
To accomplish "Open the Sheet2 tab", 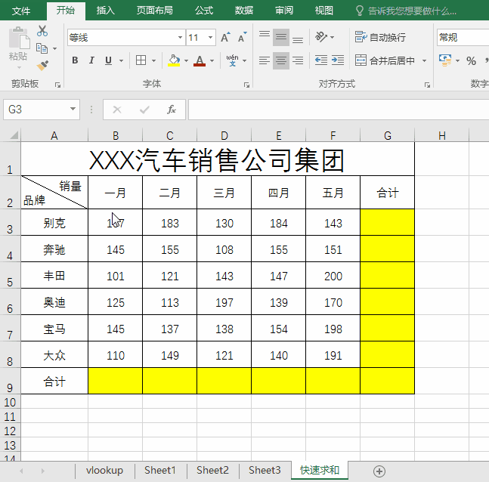I will tap(212, 470).
